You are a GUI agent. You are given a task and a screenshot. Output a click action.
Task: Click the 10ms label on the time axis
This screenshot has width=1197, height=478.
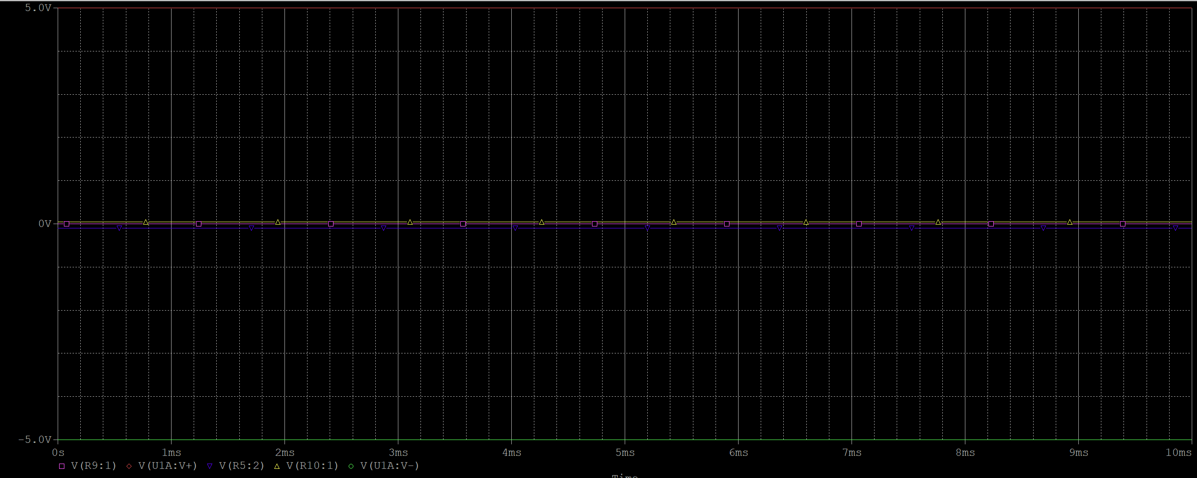[x=1179, y=453]
